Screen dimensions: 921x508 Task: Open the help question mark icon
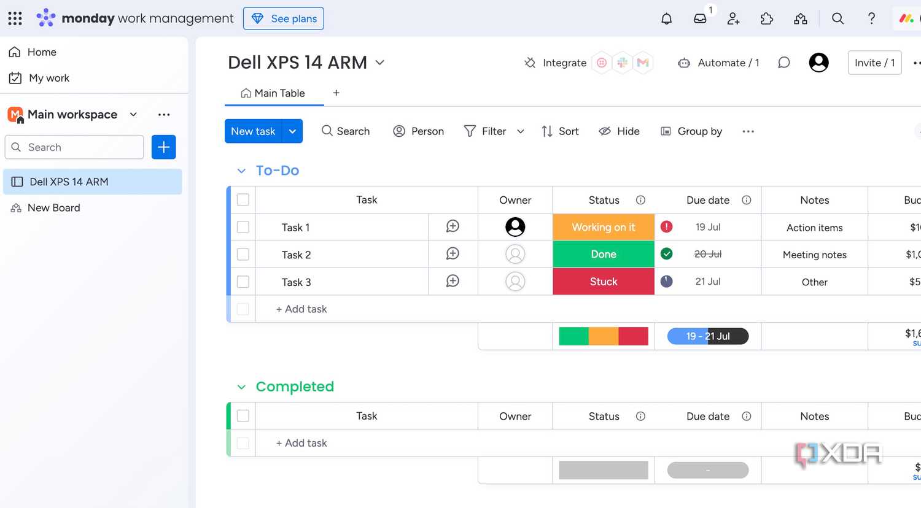click(871, 18)
